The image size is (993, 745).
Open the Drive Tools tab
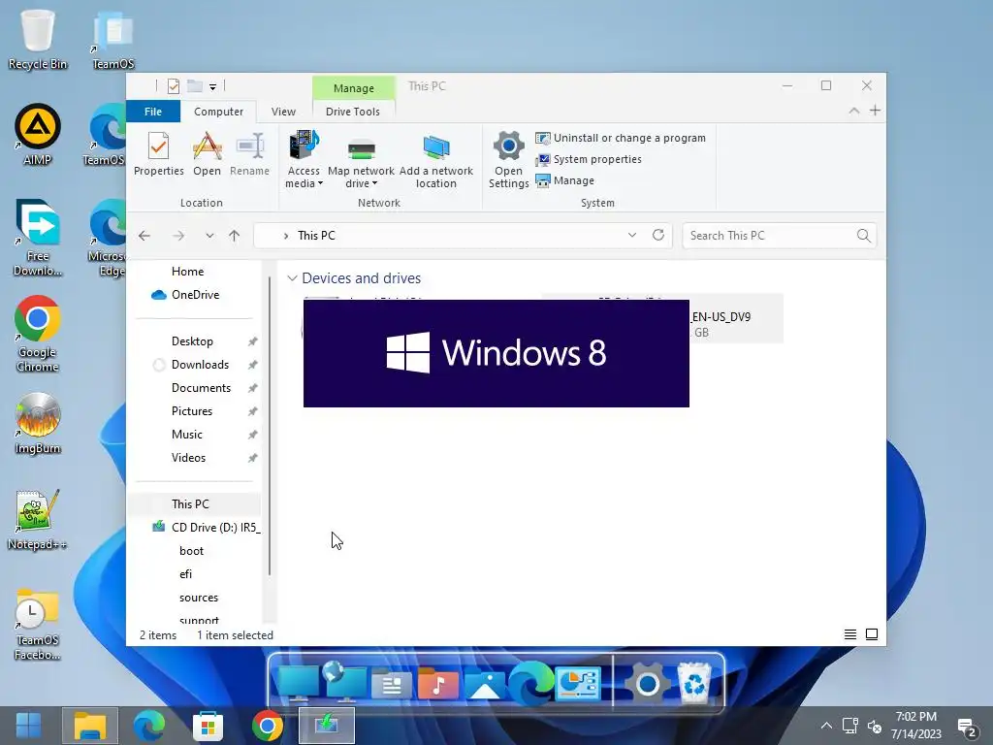coord(353,112)
